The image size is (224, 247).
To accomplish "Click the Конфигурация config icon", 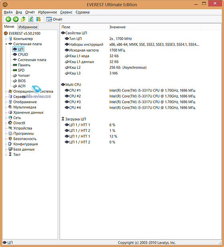I will pos(10,144).
